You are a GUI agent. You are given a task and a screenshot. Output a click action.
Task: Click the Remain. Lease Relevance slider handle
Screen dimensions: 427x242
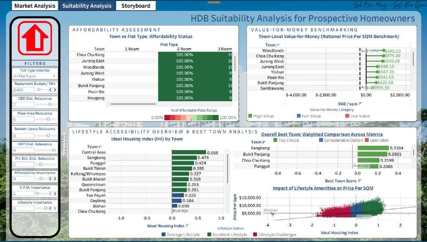pos(48,136)
